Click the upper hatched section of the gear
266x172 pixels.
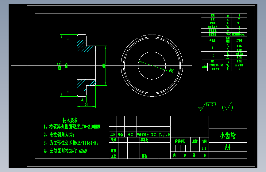(86, 47)
